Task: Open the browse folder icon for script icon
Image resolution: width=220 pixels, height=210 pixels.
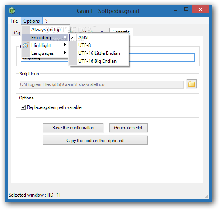Action: point(192,84)
